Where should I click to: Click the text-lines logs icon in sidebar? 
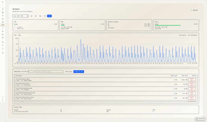pos(3,28)
